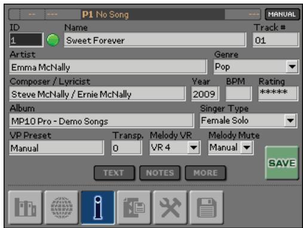Click the Year field showing 2009
The height and width of the screenshot is (228, 303).
pyautogui.click(x=205, y=94)
